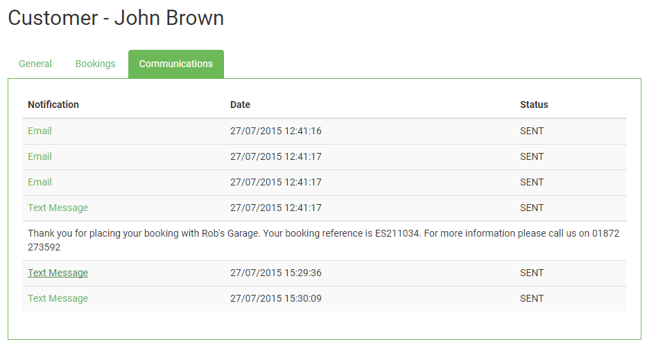The height and width of the screenshot is (346, 647).
Task: Open the second Email notification link
Action: [40, 156]
